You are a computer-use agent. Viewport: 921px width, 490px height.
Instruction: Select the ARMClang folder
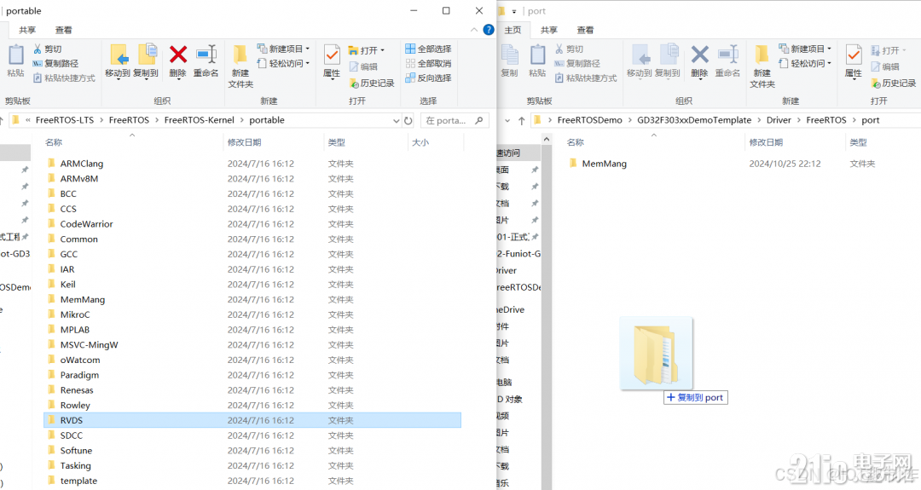click(x=82, y=164)
